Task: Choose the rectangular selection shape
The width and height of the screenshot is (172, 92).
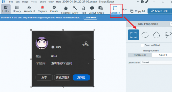Action: pyautogui.click(x=133, y=35)
